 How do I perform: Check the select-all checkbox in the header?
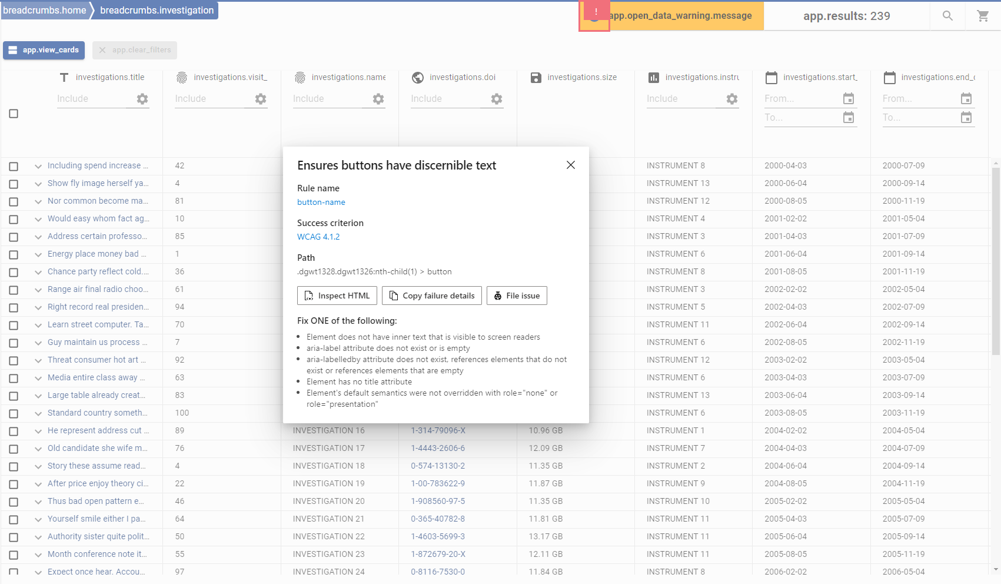(14, 113)
